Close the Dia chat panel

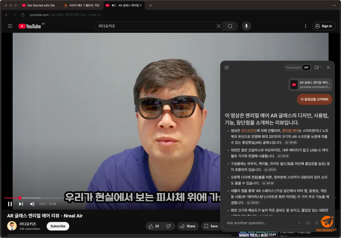(328, 68)
